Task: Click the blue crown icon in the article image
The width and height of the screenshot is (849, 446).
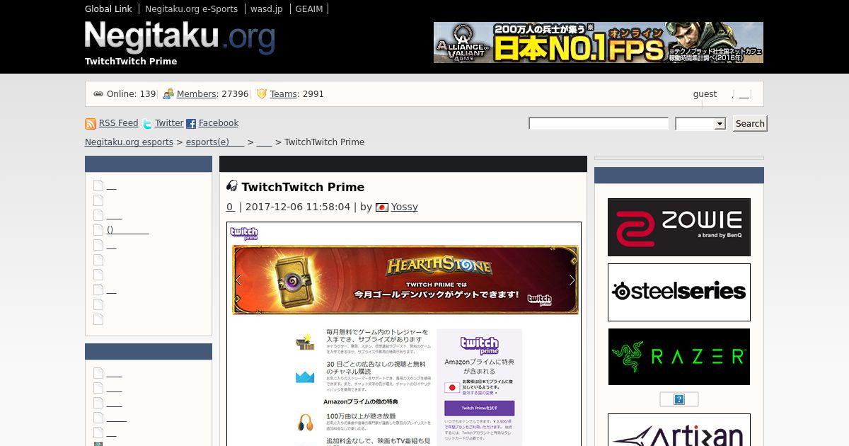Action: [305, 376]
